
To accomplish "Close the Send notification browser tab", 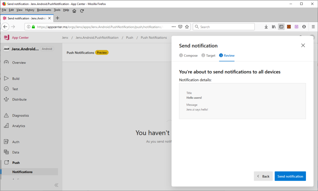I will (49, 18).
